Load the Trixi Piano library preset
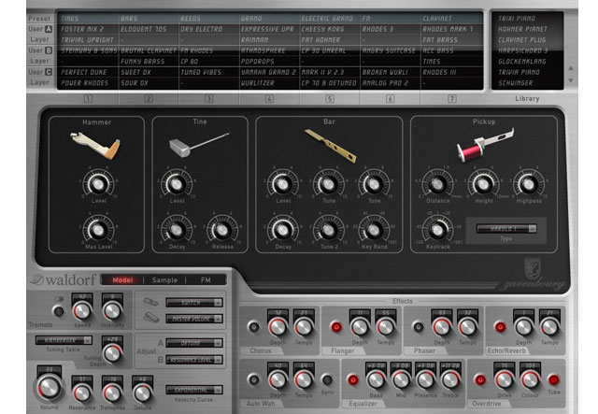 (x=517, y=19)
